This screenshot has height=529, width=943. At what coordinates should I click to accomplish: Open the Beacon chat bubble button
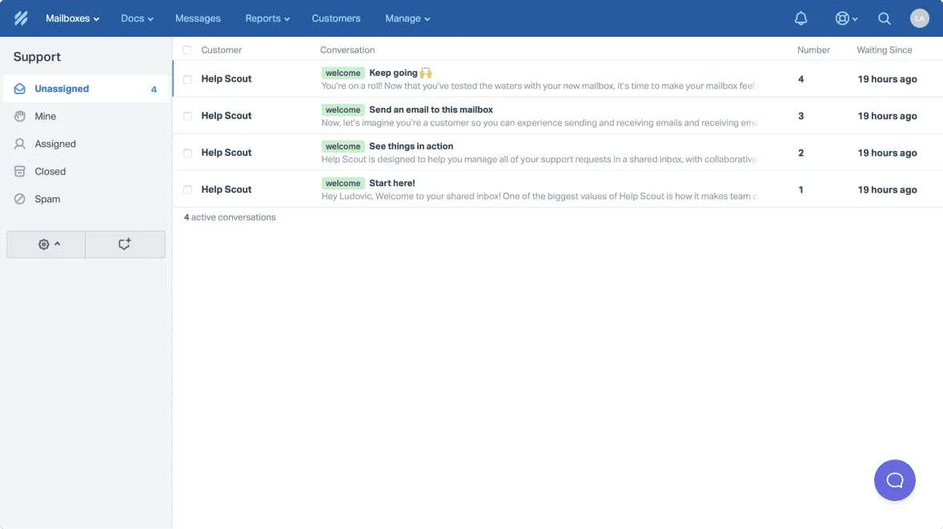pos(894,480)
